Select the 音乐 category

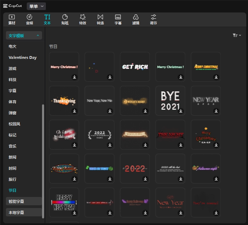[x=13, y=146]
